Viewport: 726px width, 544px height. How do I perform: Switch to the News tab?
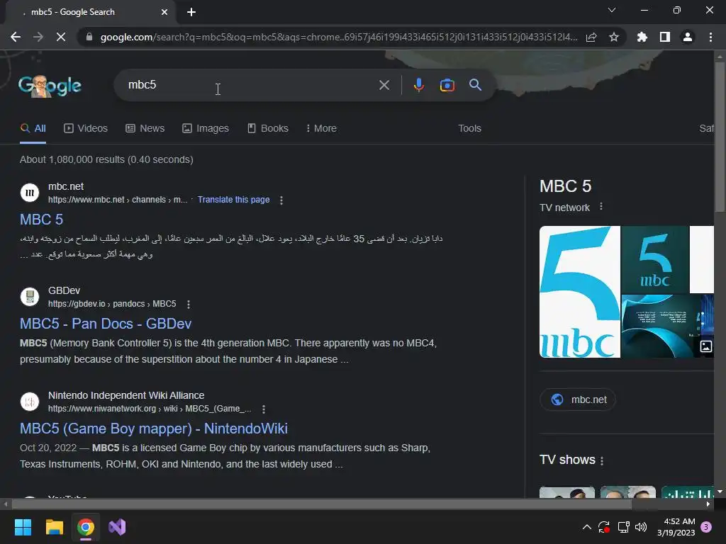point(145,129)
